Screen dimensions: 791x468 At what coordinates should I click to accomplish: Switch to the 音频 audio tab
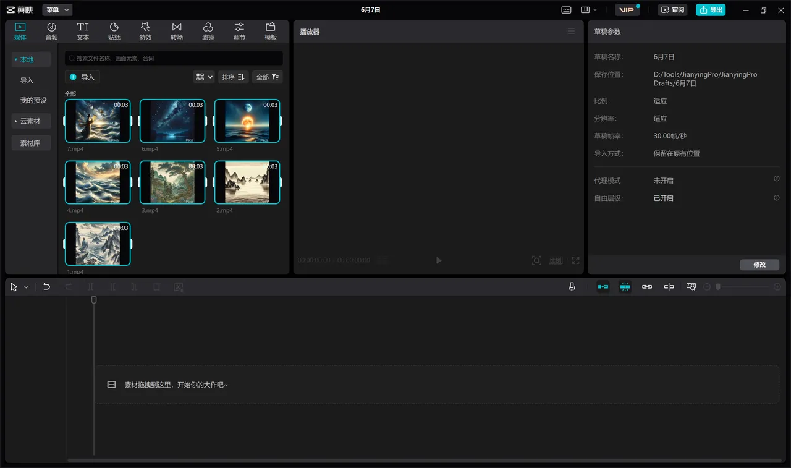point(51,32)
